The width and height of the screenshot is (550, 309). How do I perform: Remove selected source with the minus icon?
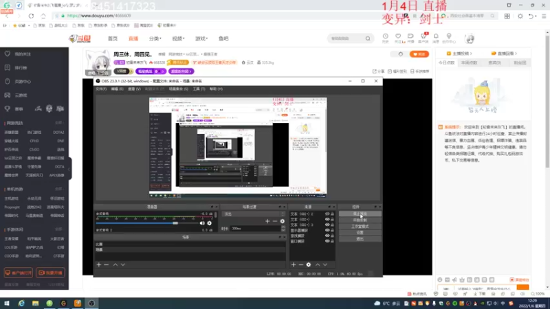pos(301,265)
